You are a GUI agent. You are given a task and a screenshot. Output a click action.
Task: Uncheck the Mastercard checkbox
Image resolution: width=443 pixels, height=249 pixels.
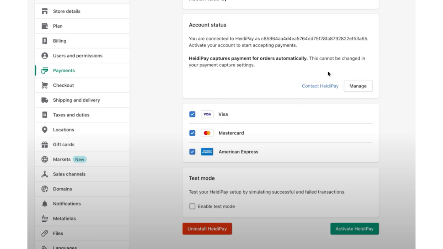[x=192, y=133]
